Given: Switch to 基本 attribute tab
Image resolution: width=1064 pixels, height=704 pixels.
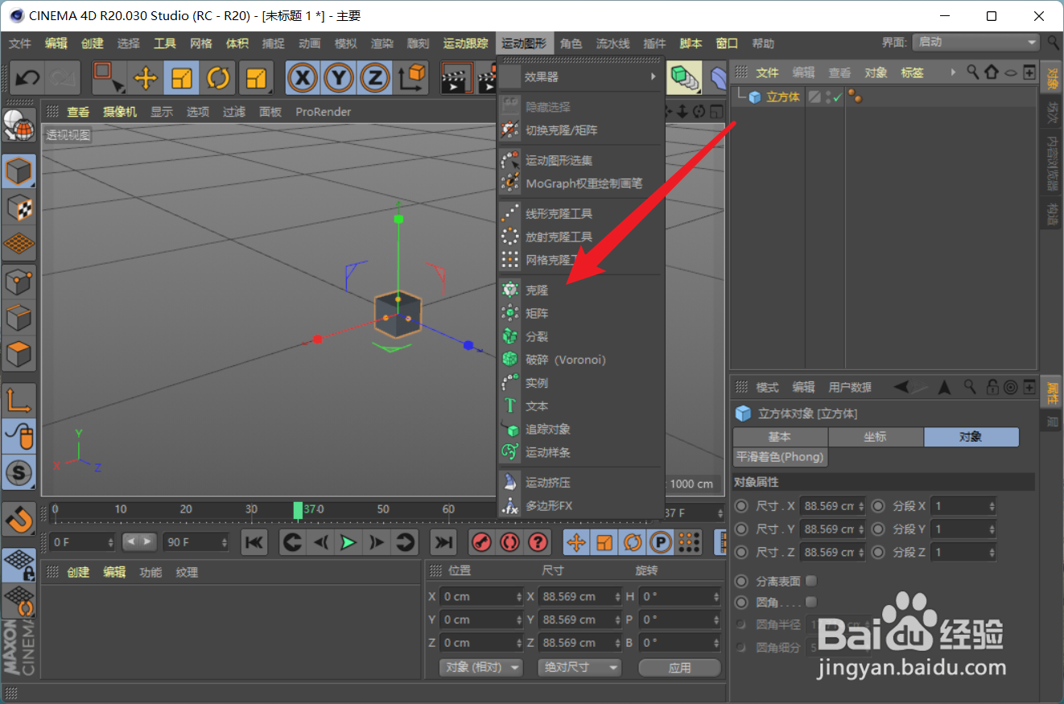Looking at the screenshot, I should tap(780, 437).
